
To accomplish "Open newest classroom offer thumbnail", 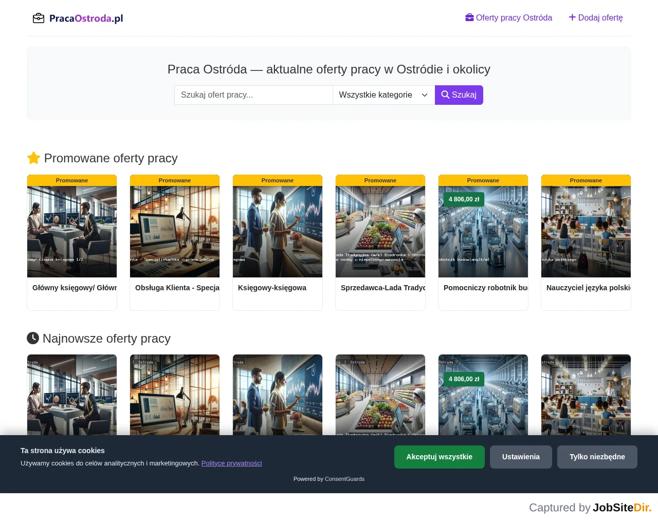I will pyautogui.click(x=586, y=395).
